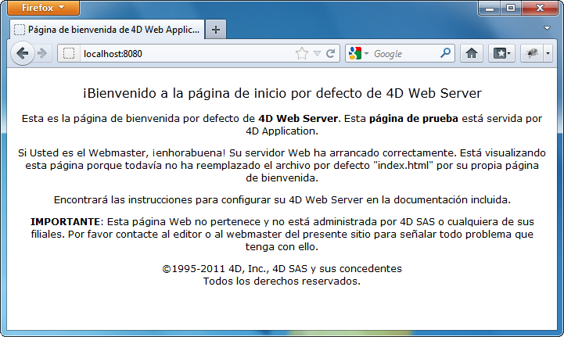Click the add-on toolbar icon

click(532, 54)
